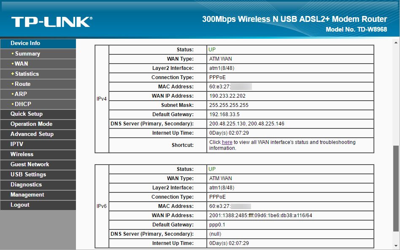Open the ARP table page
This screenshot has width=400, height=250.
pos(38,94)
